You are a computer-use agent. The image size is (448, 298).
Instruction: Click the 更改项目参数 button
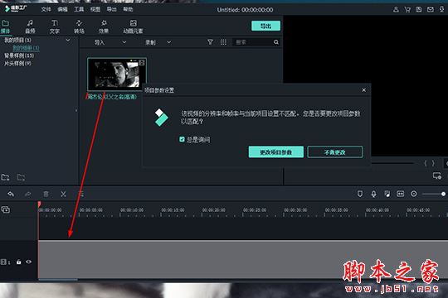point(276,152)
